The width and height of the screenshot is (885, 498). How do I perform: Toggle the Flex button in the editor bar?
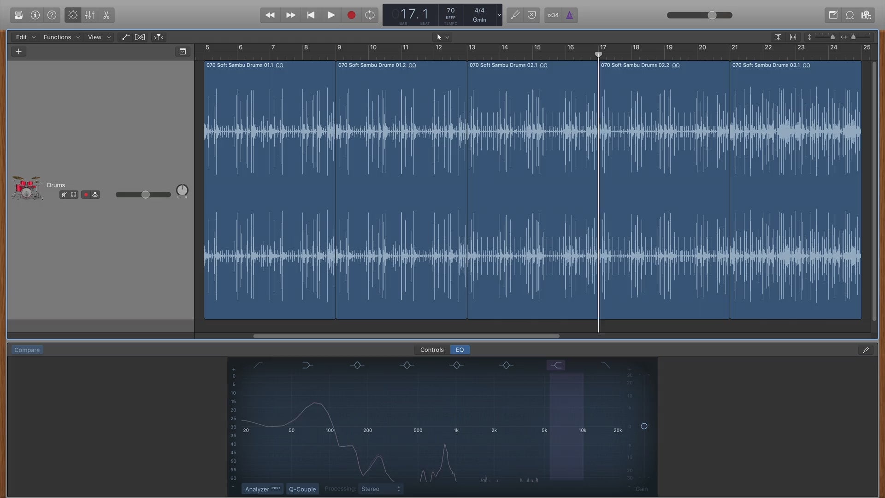140,37
